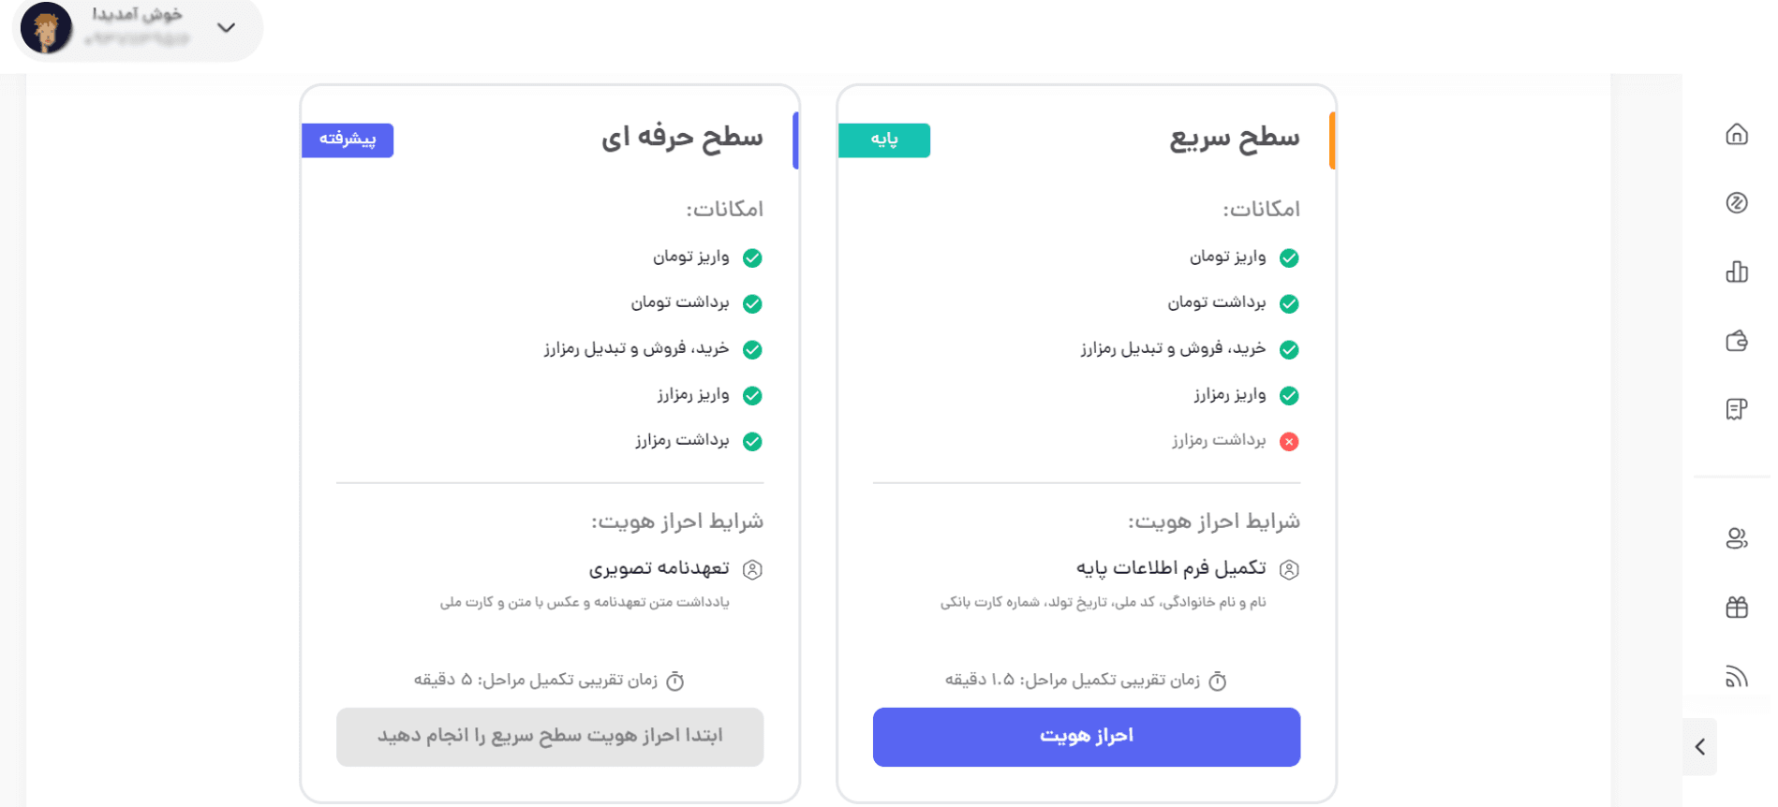The image size is (1778, 807).
Task: Click the user avatar picture
Action: (x=46, y=28)
